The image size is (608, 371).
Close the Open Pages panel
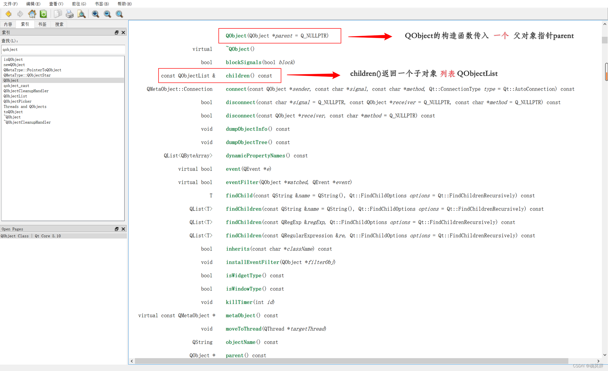[123, 229]
